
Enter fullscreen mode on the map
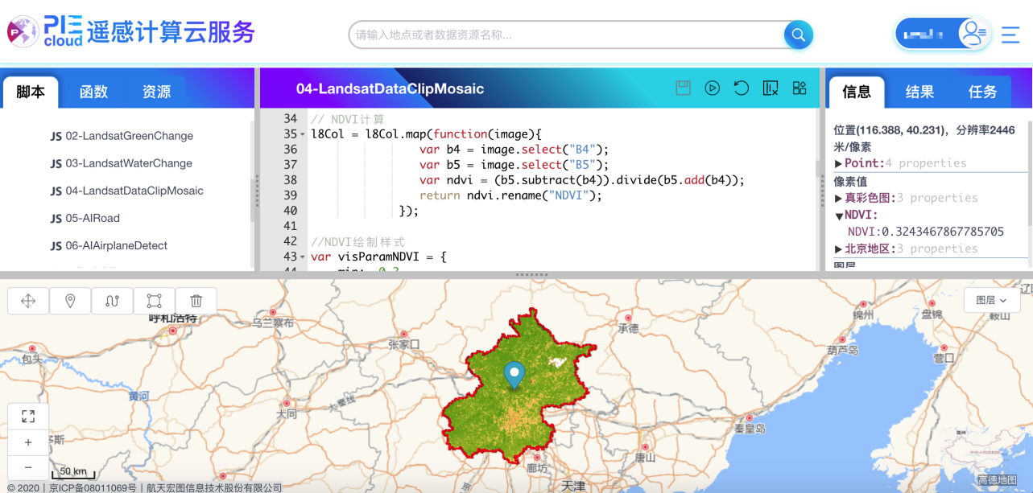(x=28, y=416)
